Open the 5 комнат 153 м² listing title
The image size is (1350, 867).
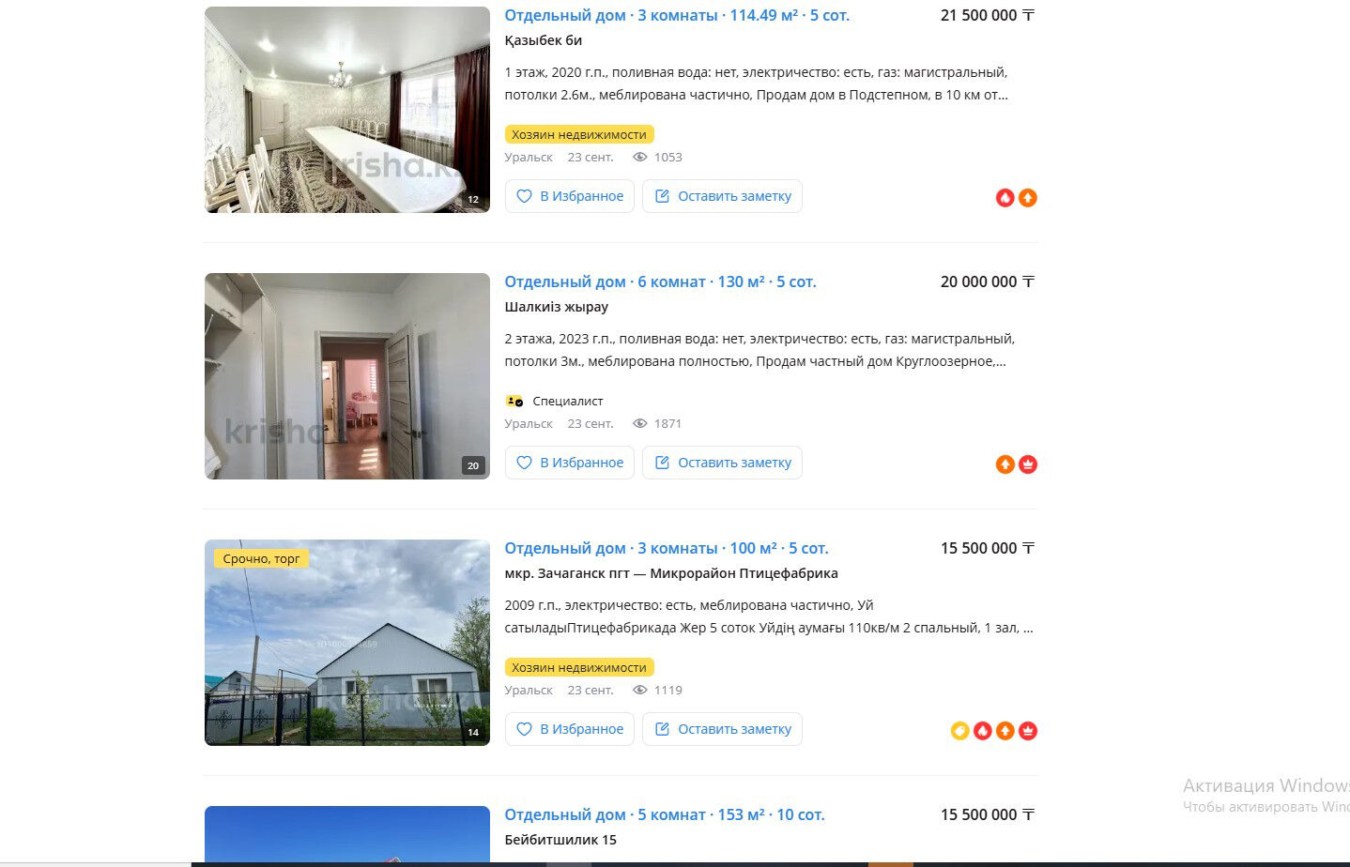tap(665, 814)
